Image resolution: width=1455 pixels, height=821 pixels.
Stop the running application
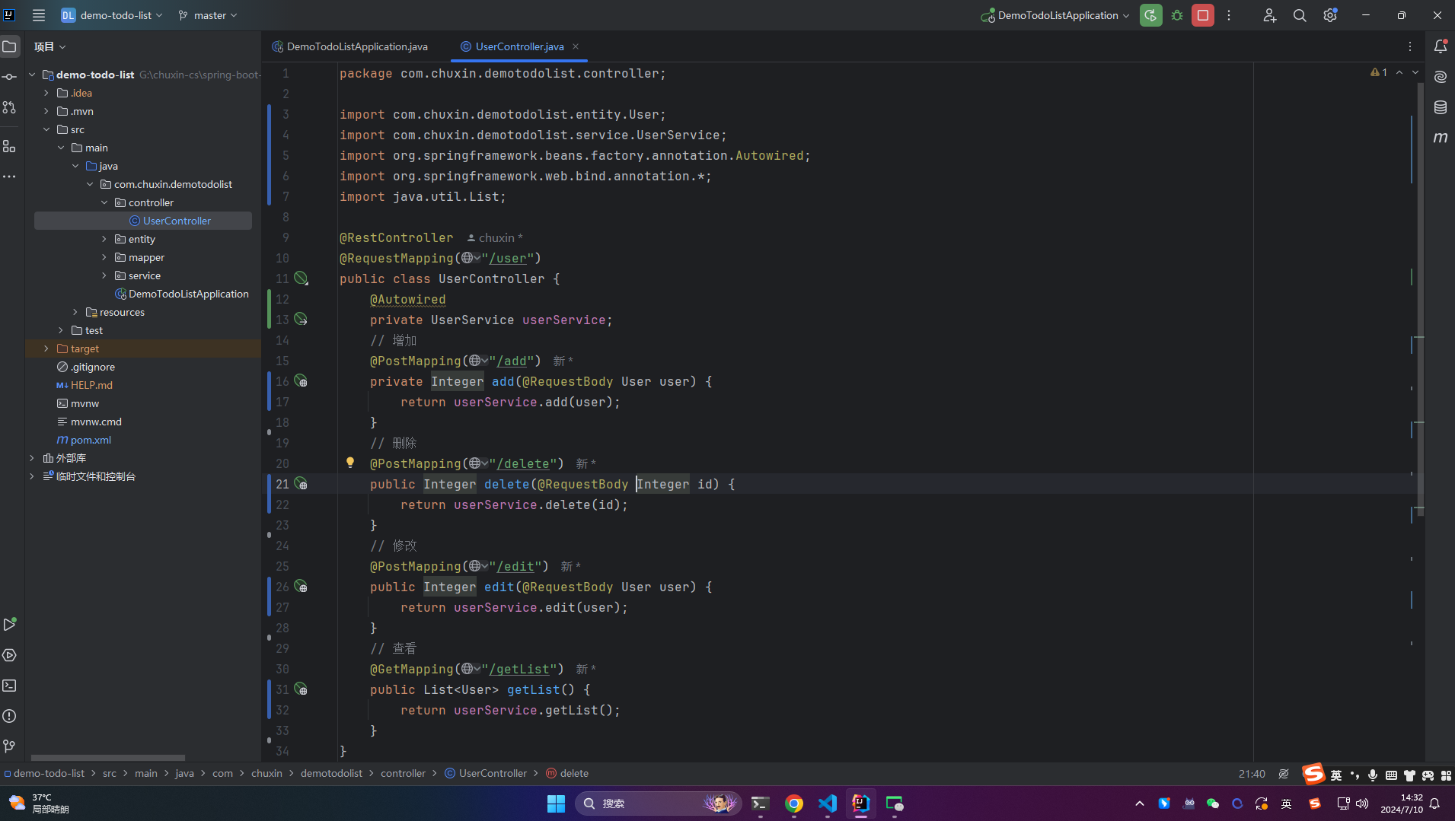click(x=1203, y=15)
